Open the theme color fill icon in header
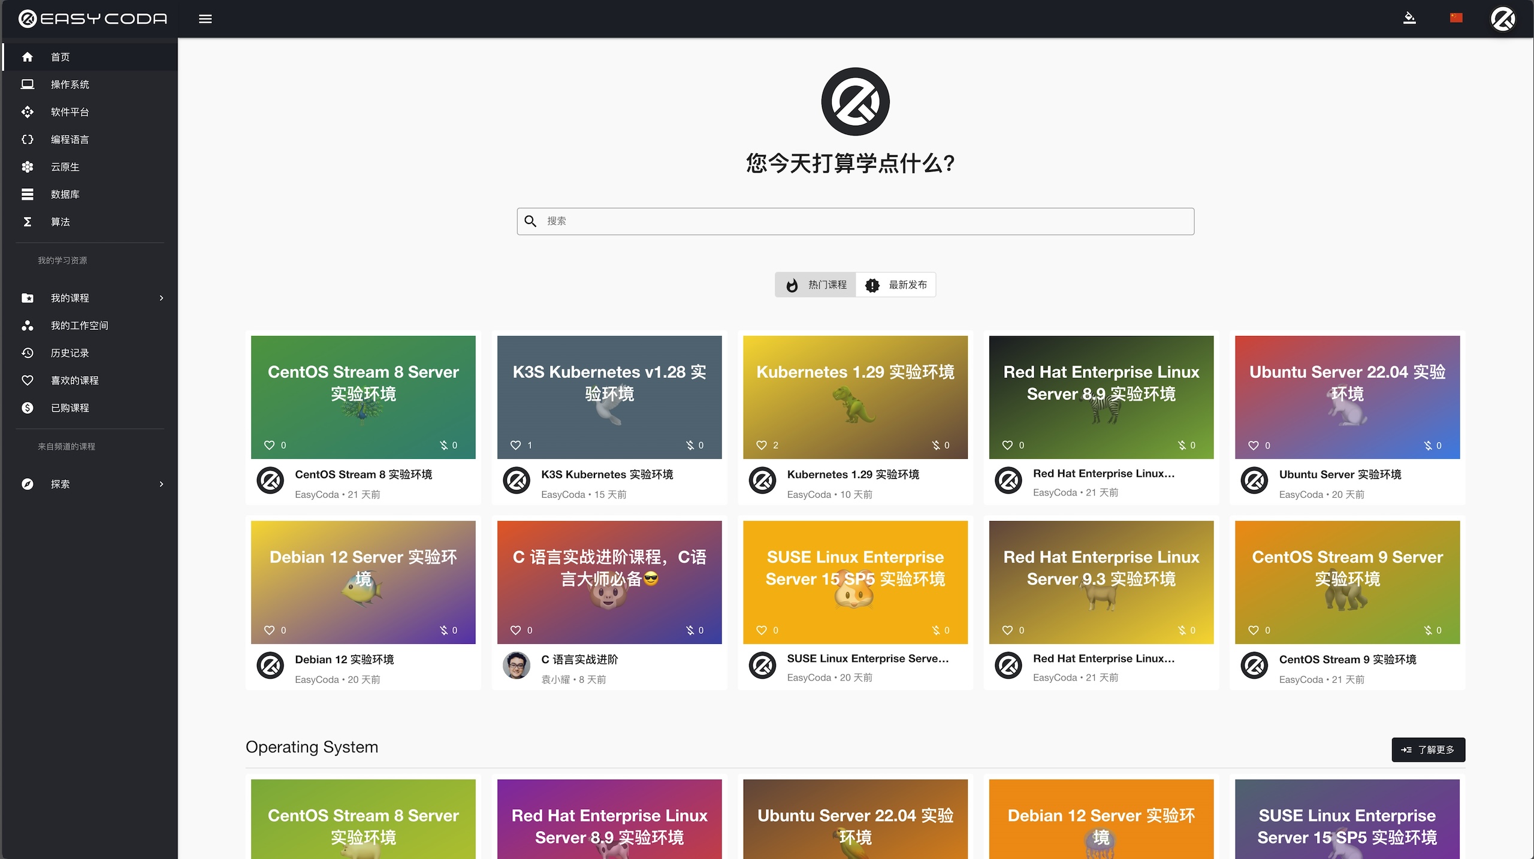The image size is (1534, 859). click(1409, 18)
